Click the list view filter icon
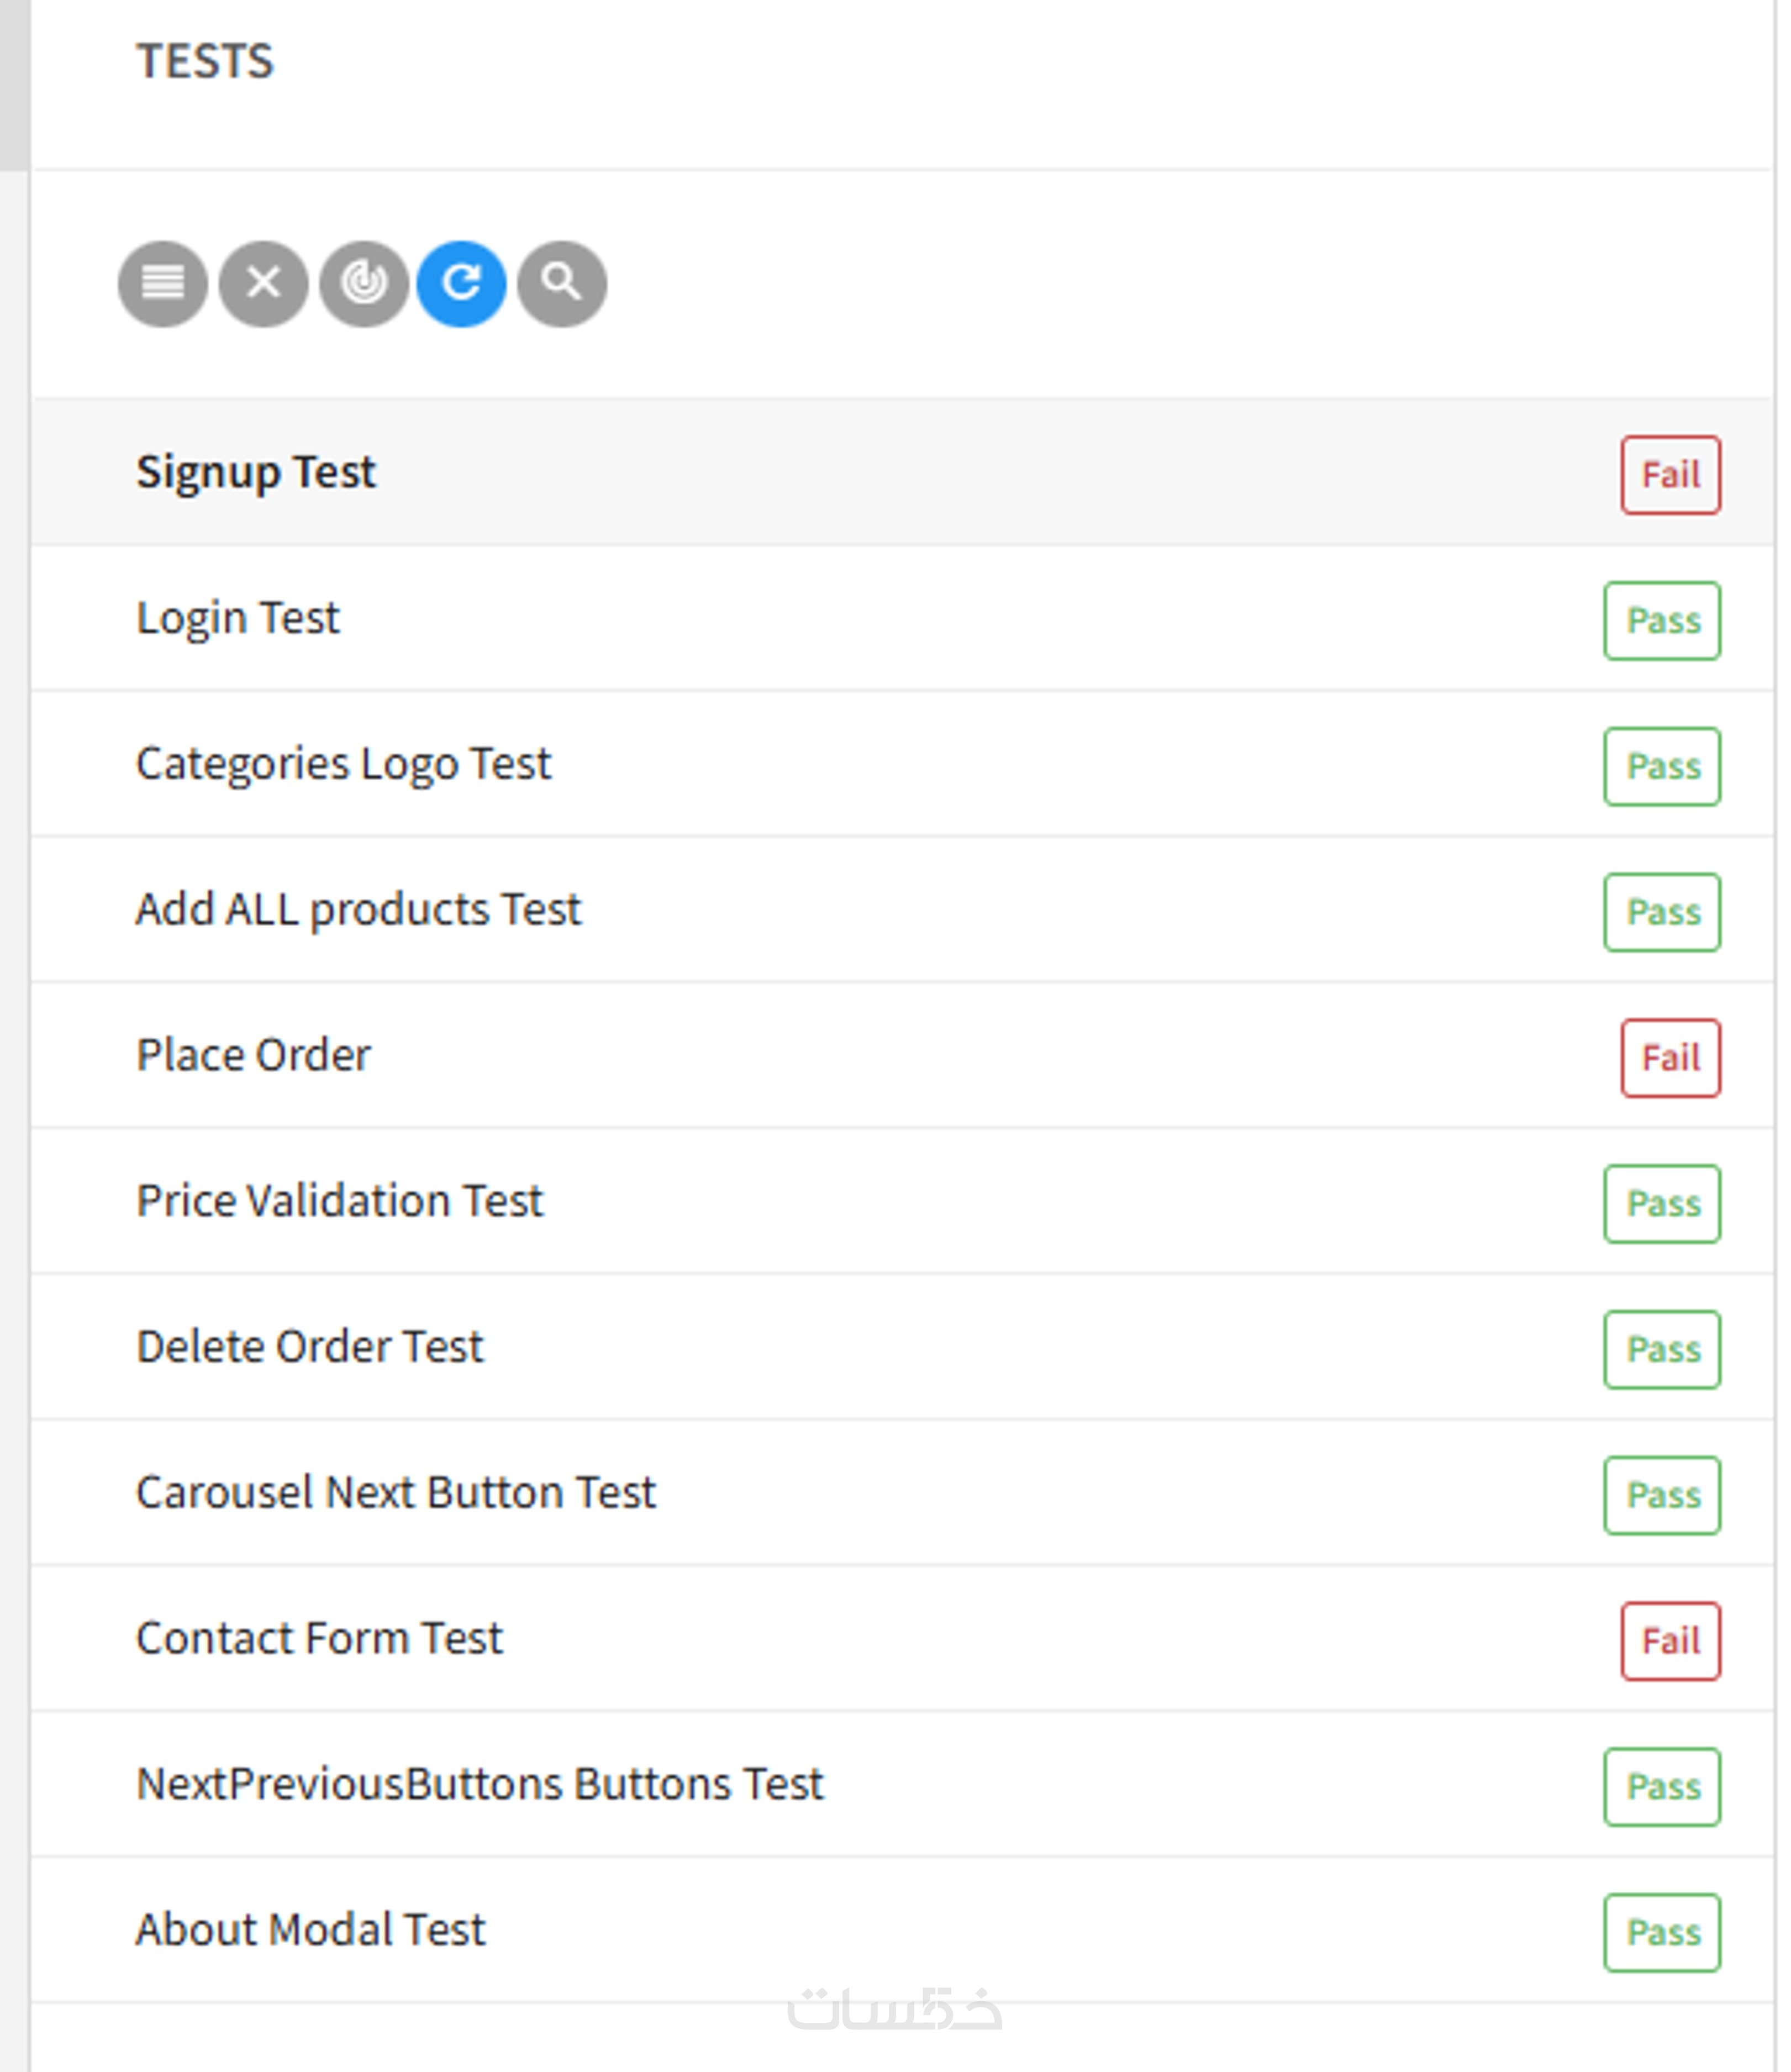 pos(163,284)
